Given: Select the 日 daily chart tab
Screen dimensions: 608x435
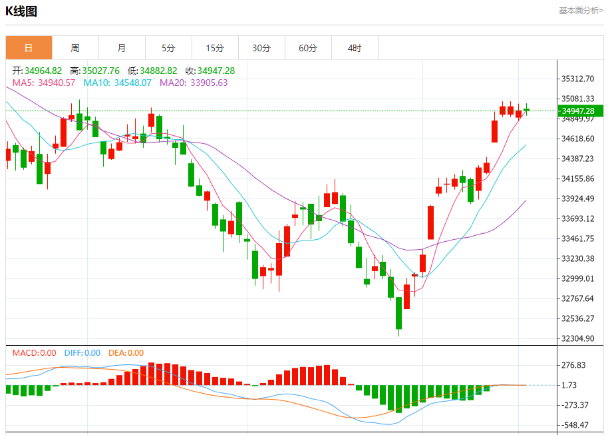Looking at the screenshot, I should pyautogui.click(x=29, y=48).
